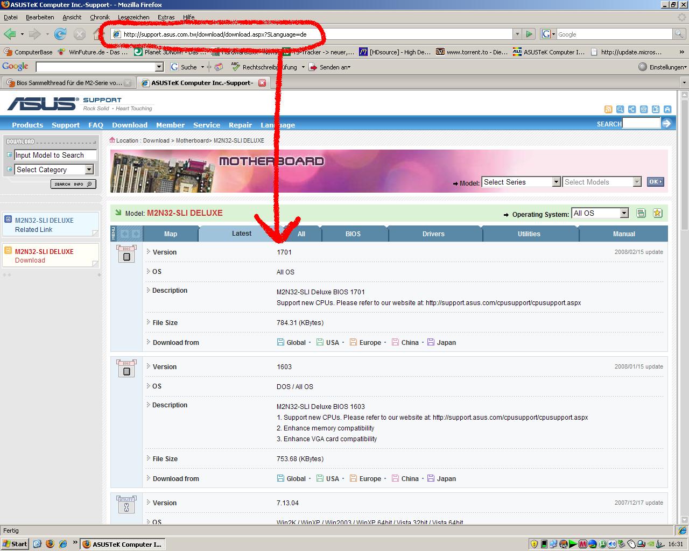Download BIOS 1701 from Global server
This screenshot has width=689, height=551.
point(292,342)
